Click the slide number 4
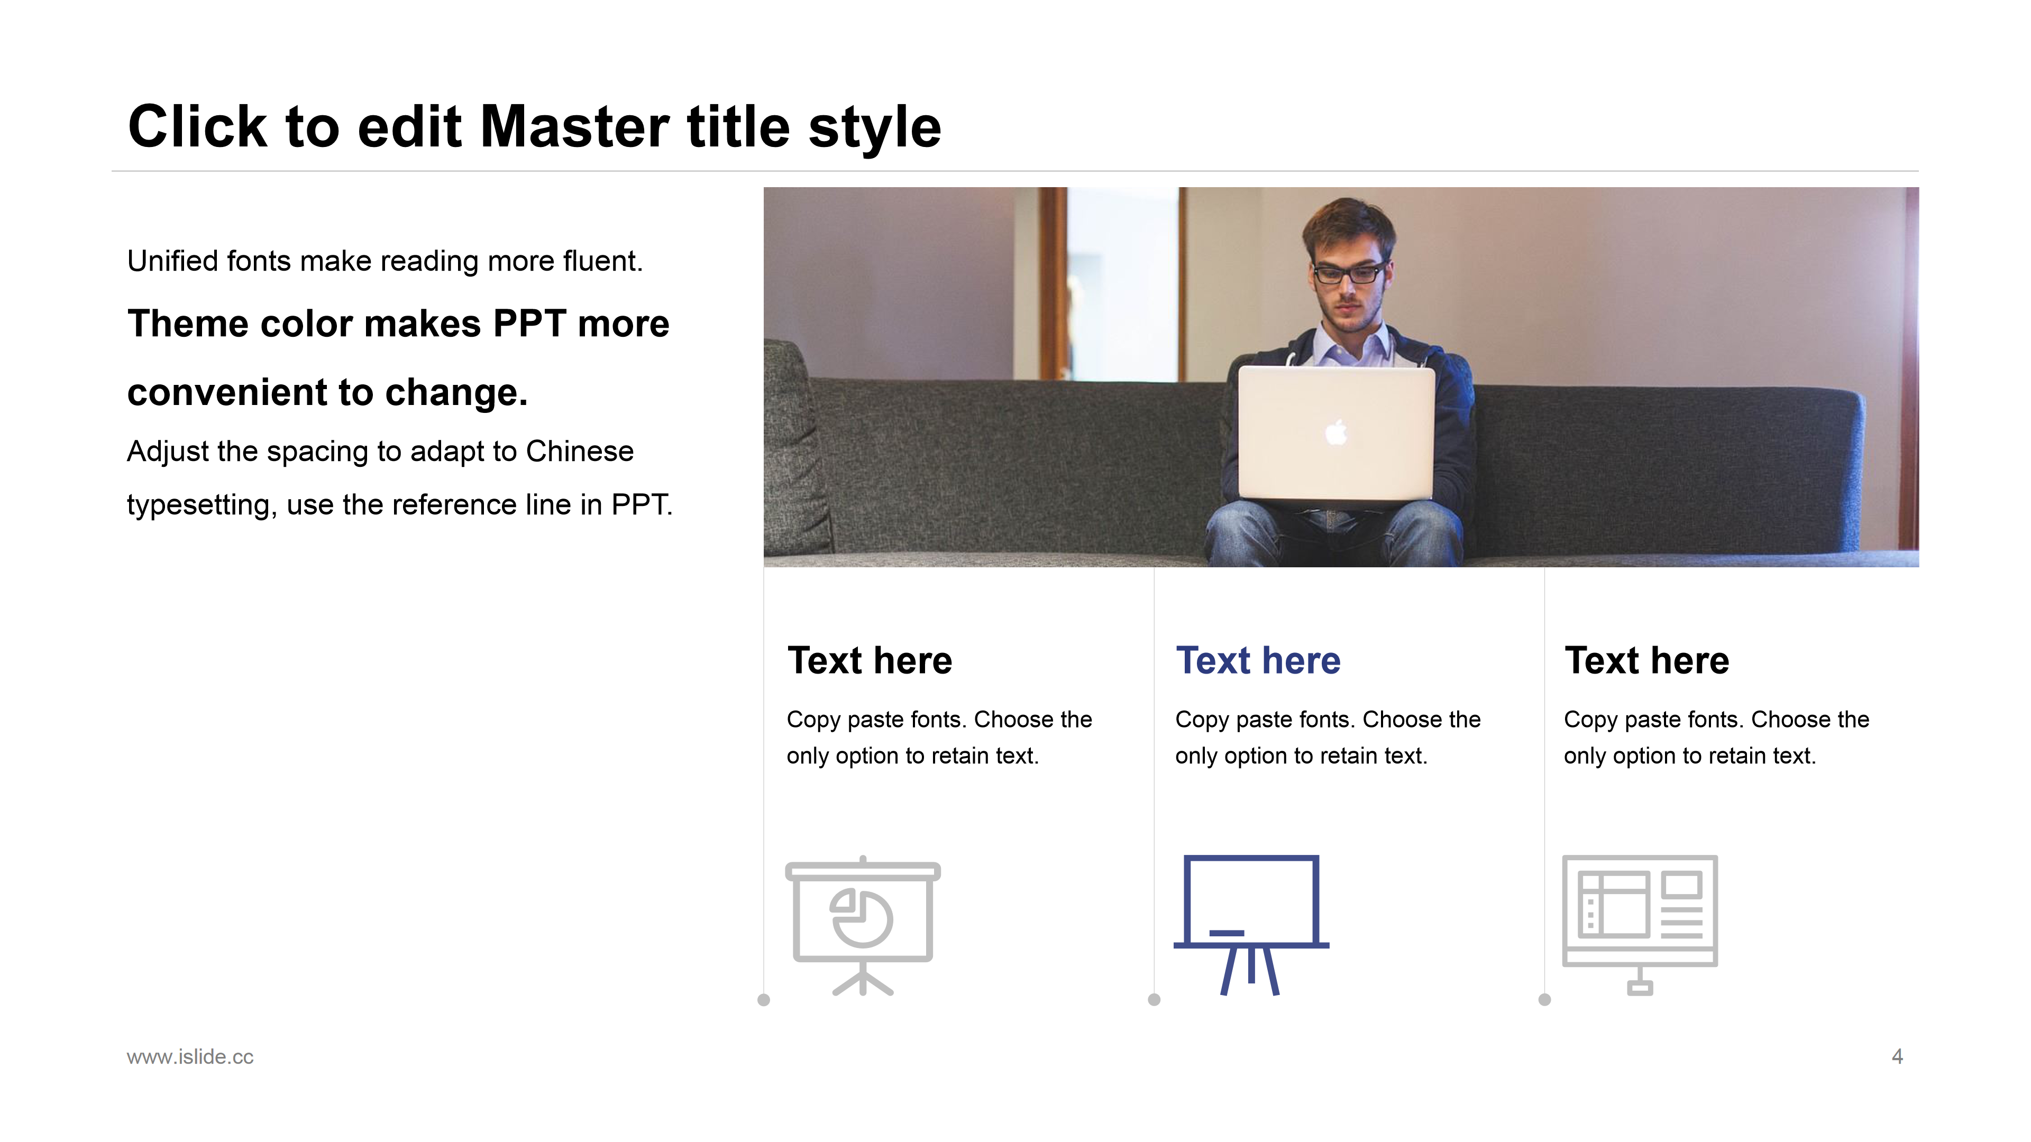This screenshot has height=1142, width=2031. (x=1897, y=1057)
